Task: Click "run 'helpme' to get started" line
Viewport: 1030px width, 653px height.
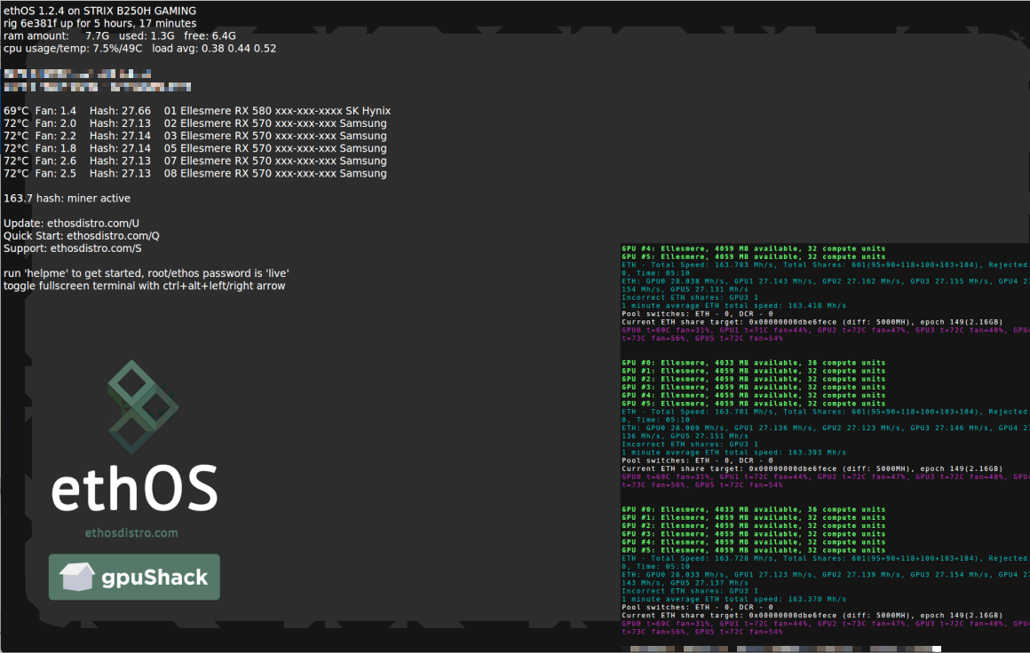Action: point(146,273)
